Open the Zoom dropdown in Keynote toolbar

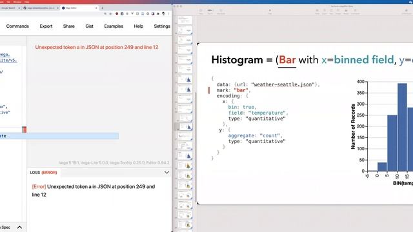(x=210, y=12)
